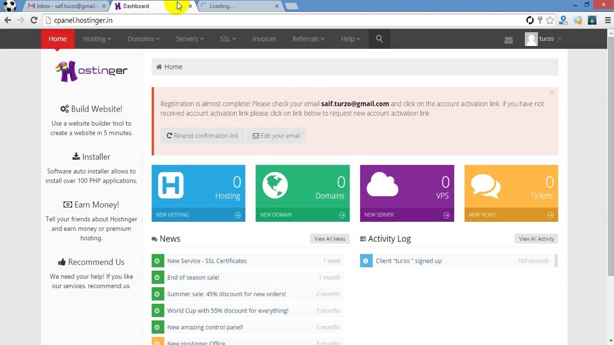Click the orange Tickets chat bubbles icon
The image size is (614, 345).
[x=485, y=186]
